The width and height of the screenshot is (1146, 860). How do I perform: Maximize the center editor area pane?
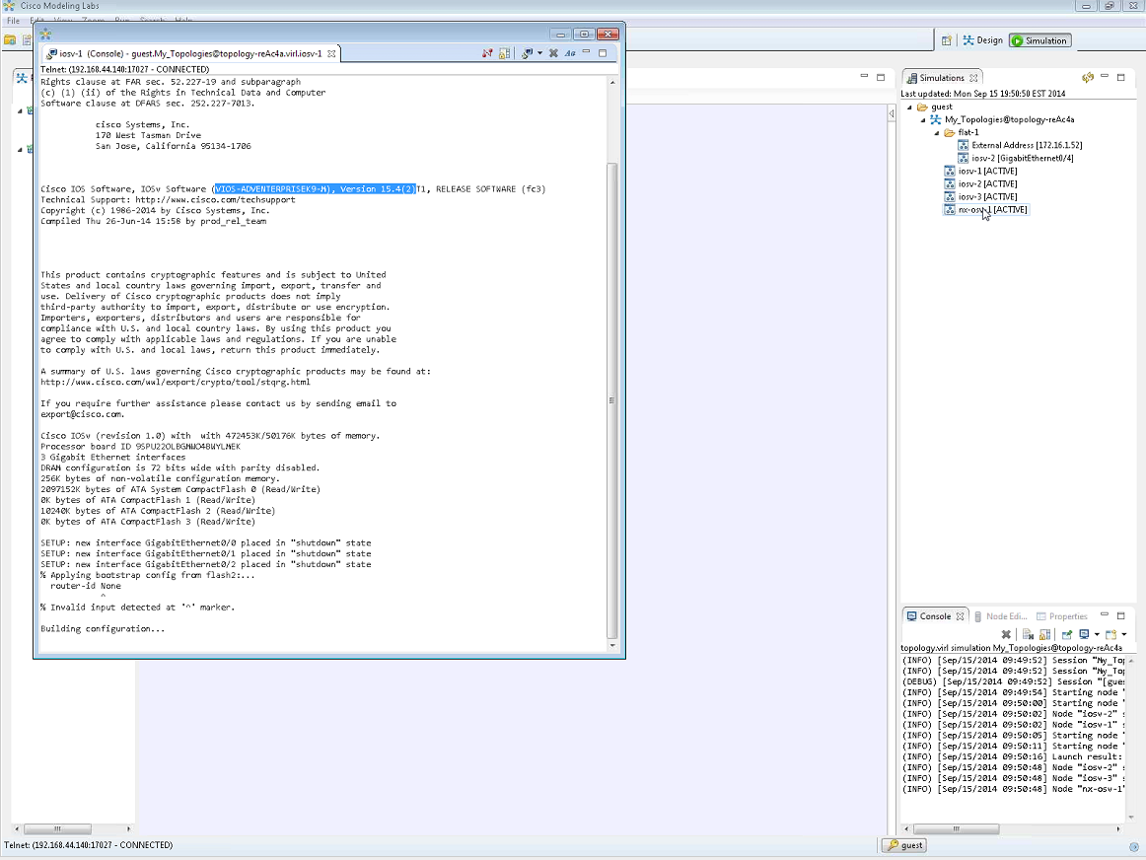point(881,77)
